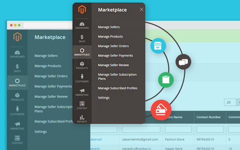This screenshot has height=150, width=240.
Task: Click Magento logo in the background window
Action: tap(17, 37)
